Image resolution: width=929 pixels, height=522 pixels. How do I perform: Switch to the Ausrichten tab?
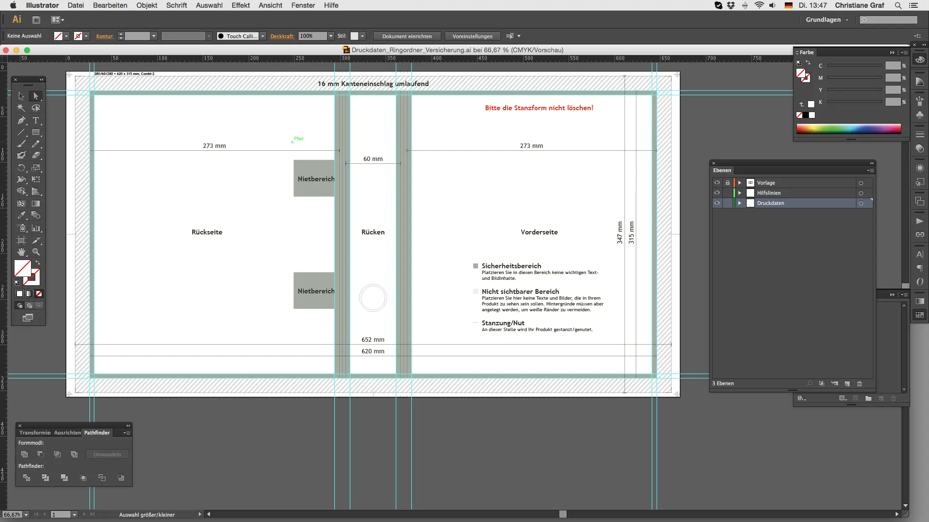[67, 433]
